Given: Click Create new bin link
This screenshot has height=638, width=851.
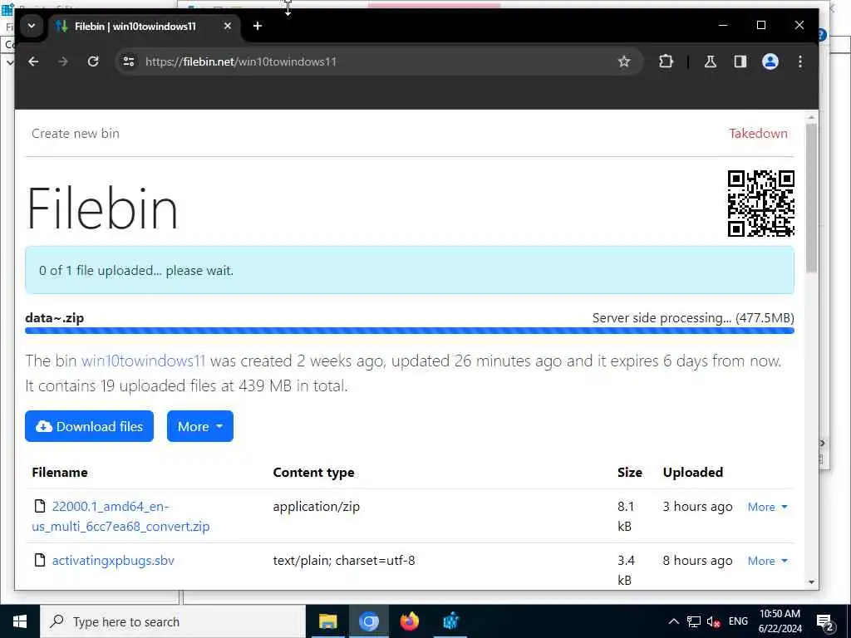Looking at the screenshot, I should (x=76, y=134).
